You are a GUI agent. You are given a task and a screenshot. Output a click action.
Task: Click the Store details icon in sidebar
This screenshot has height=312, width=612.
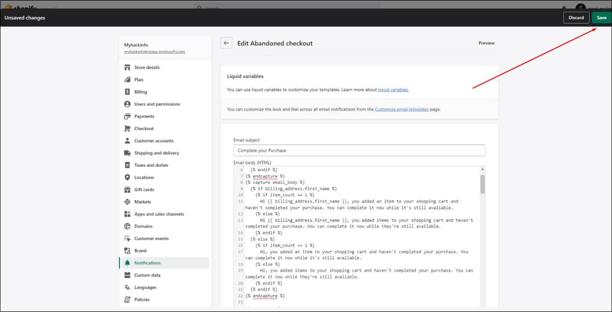click(127, 67)
